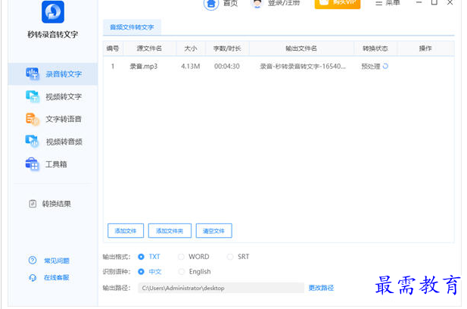This screenshot has width=467, height=309.
Task: Select the 录音.mp3 file name
Action: tap(144, 66)
